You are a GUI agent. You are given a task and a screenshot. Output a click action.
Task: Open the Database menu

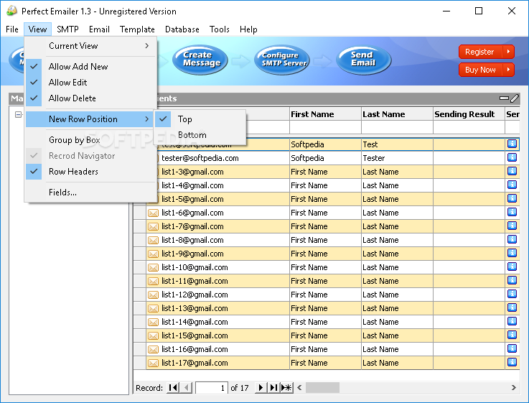point(182,29)
